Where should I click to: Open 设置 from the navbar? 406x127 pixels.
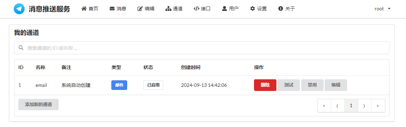click(x=258, y=9)
